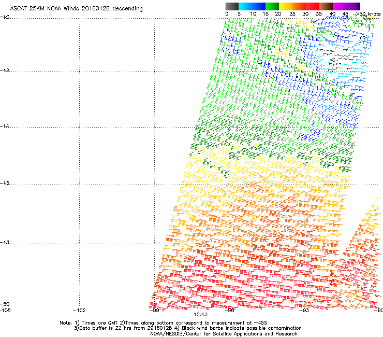Click the '-44' latitude axis label
383x337 pixels.
5,126
